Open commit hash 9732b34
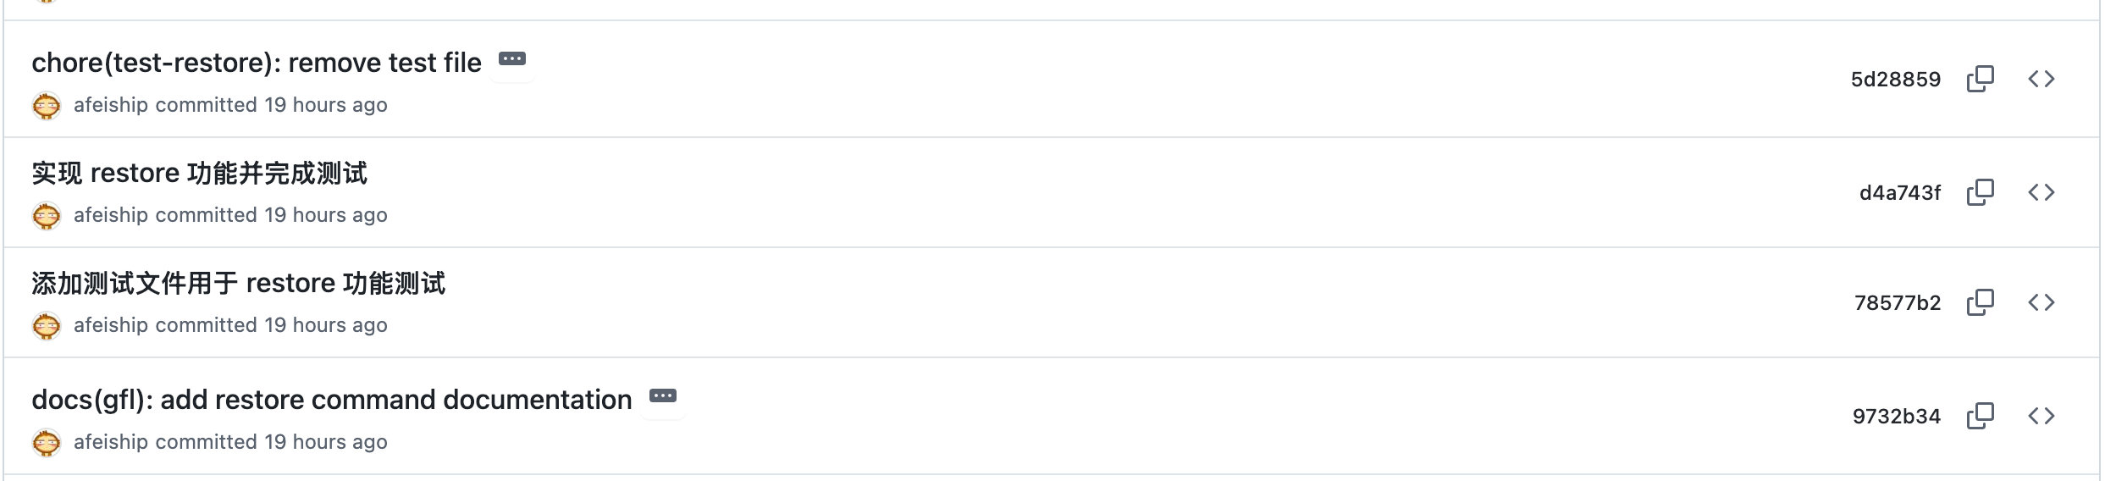Screen dimensions: 2105x481 (1896, 417)
